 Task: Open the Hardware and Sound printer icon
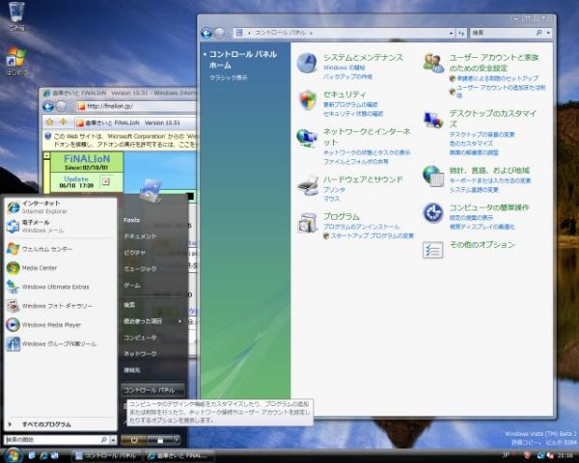coord(307,184)
